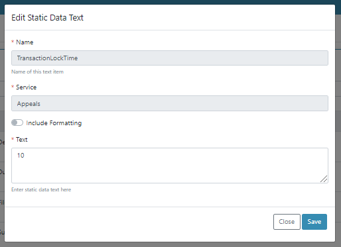This screenshot has width=341, height=247.
Task: Click the 'Enter static data text here' hint
Action: click(x=41, y=189)
